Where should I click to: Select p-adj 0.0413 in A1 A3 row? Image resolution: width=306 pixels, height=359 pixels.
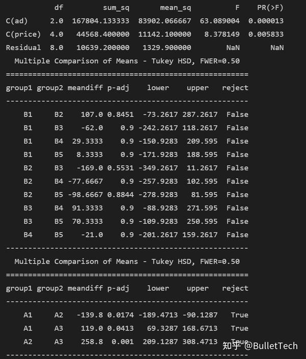(120, 328)
